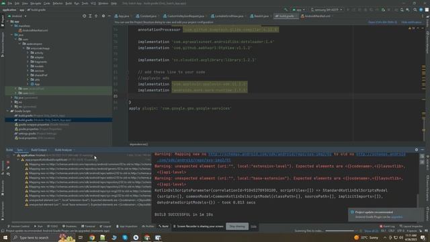Open the samsung device selector dropdown
Image resolution: width=430 pixels, height=242 pixels.
point(327,9)
